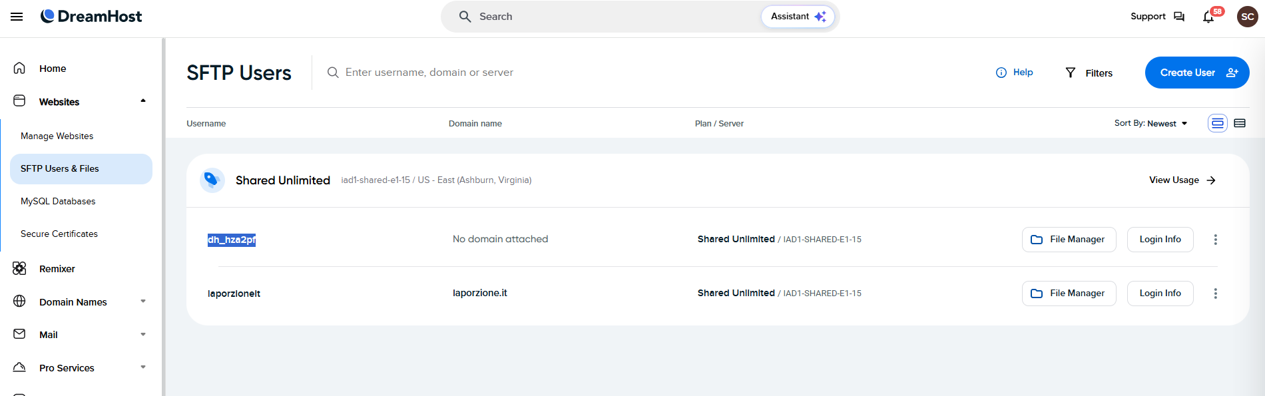Click the Domain name column header
This screenshot has height=396, width=1265.
475,124
